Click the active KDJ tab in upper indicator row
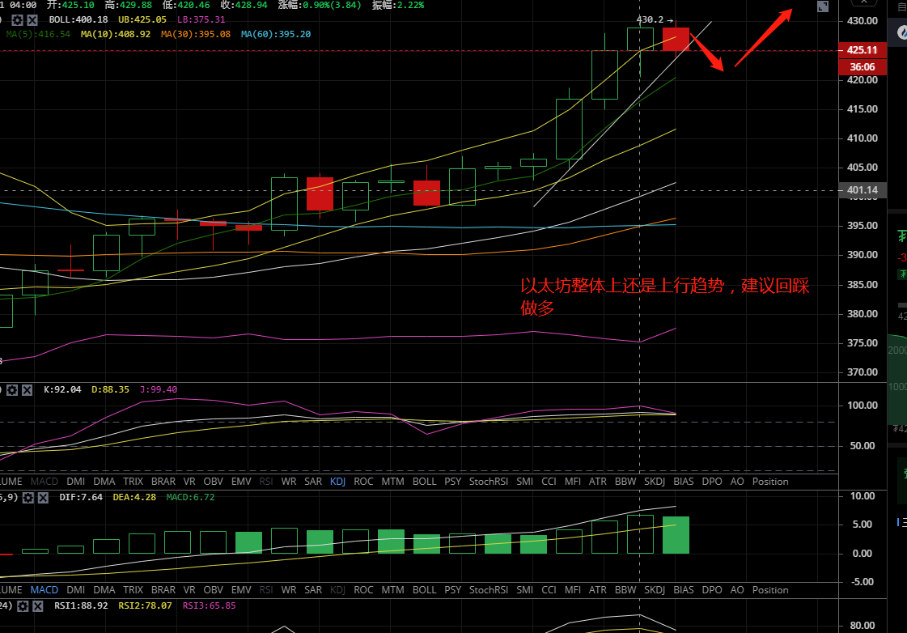Screen dimensions: 907x633 tap(337, 482)
